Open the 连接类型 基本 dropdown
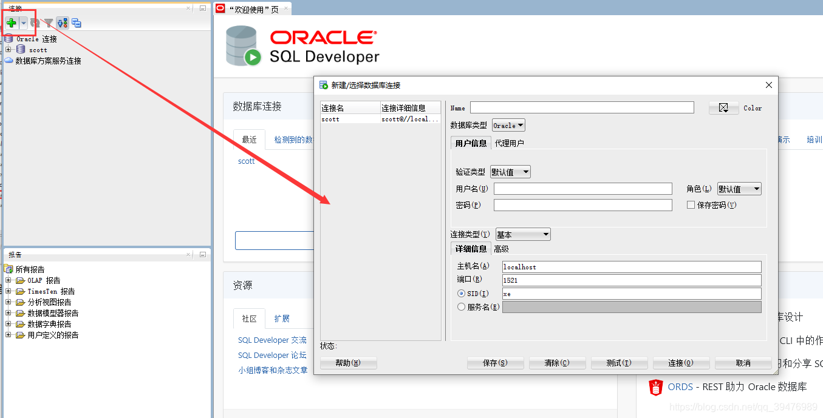823x418 pixels. pyautogui.click(x=523, y=235)
